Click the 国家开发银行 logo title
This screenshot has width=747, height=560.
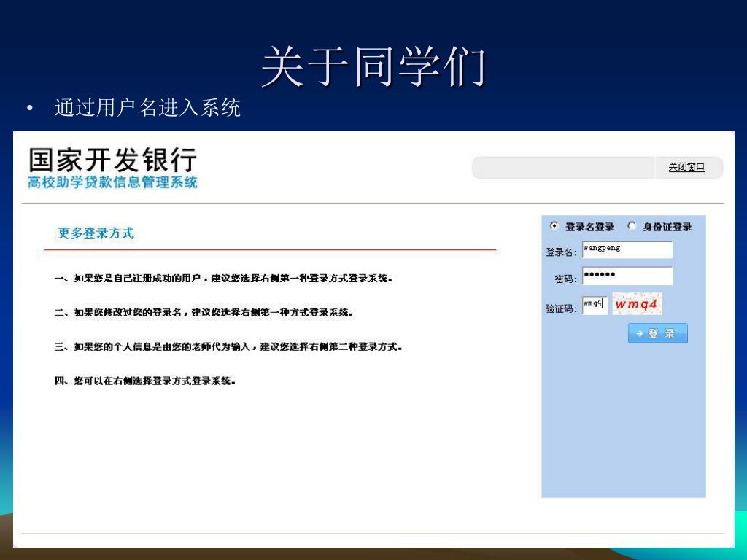(112, 160)
